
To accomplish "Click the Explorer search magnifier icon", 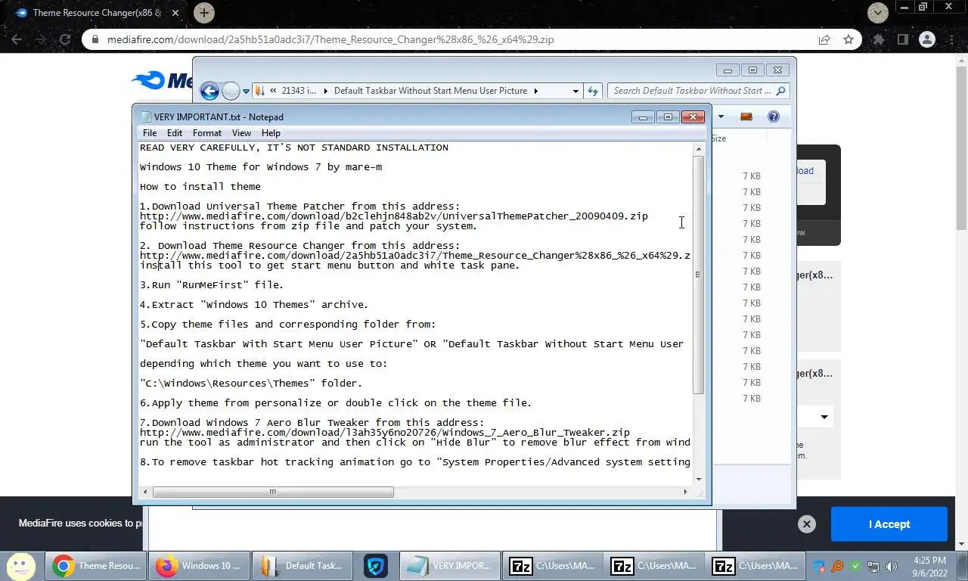I will point(781,91).
